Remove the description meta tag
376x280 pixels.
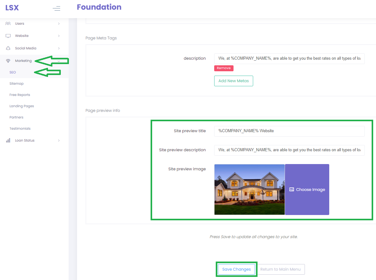pyautogui.click(x=224, y=68)
